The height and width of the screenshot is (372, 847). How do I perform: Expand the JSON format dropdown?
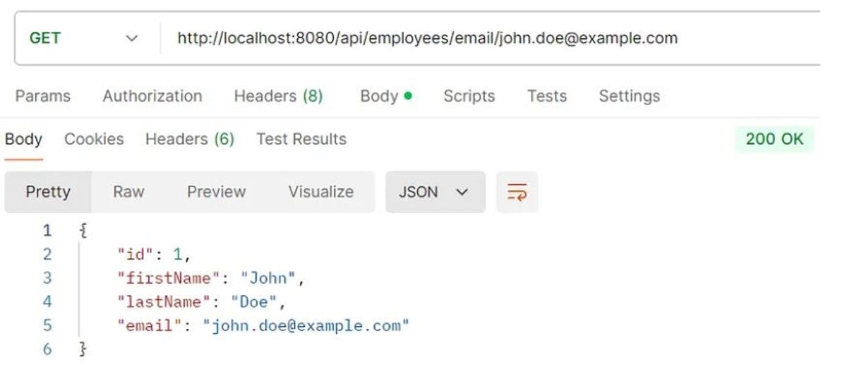[435, 192]
